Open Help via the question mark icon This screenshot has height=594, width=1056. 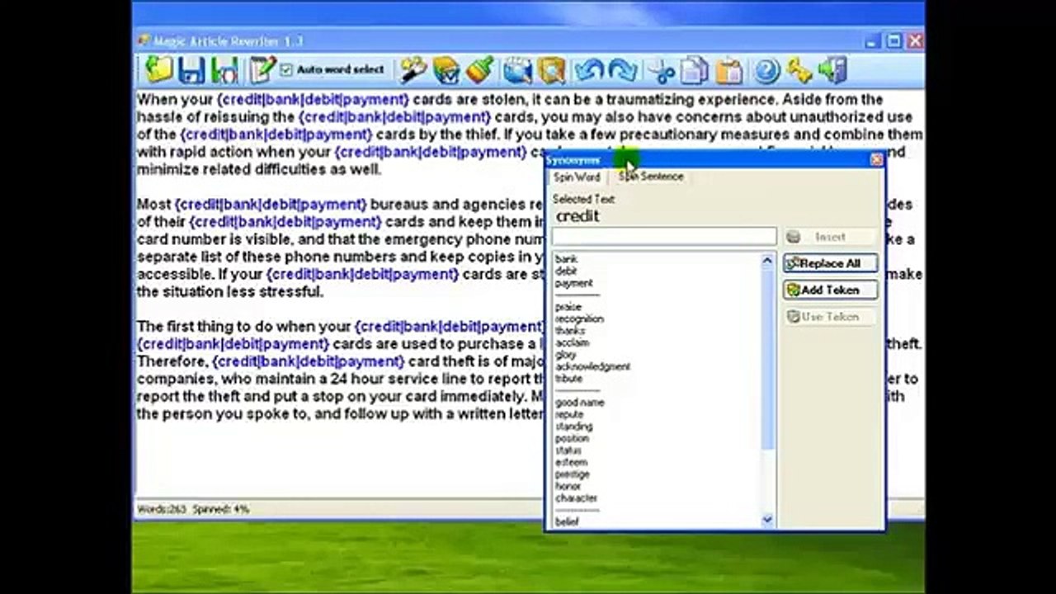tap(766, 70)
